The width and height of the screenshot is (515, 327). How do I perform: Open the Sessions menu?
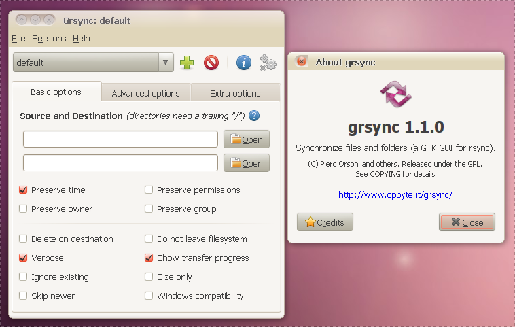pyautogui.click(x=49, y=39)
